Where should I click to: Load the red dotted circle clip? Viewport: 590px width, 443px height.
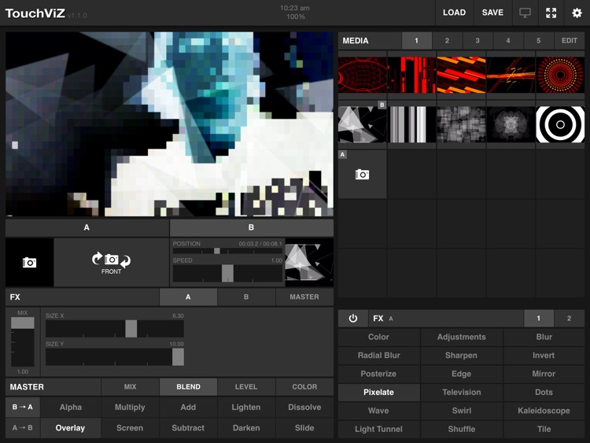pyautogui.click(x=560, y=75)
